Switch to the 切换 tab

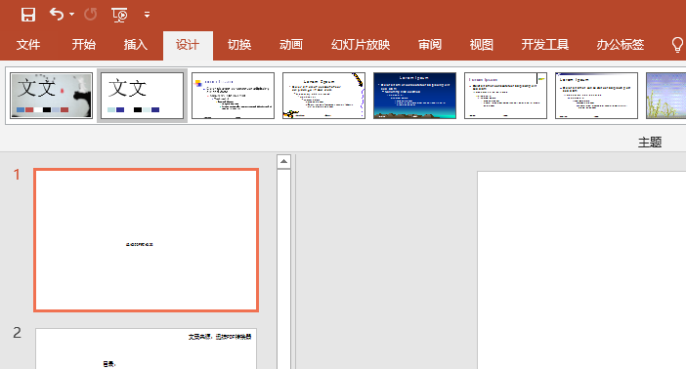239,45
